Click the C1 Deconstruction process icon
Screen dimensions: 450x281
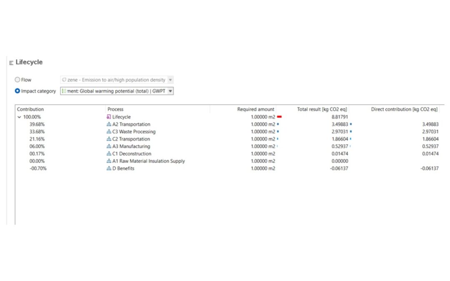click(109, 154)
